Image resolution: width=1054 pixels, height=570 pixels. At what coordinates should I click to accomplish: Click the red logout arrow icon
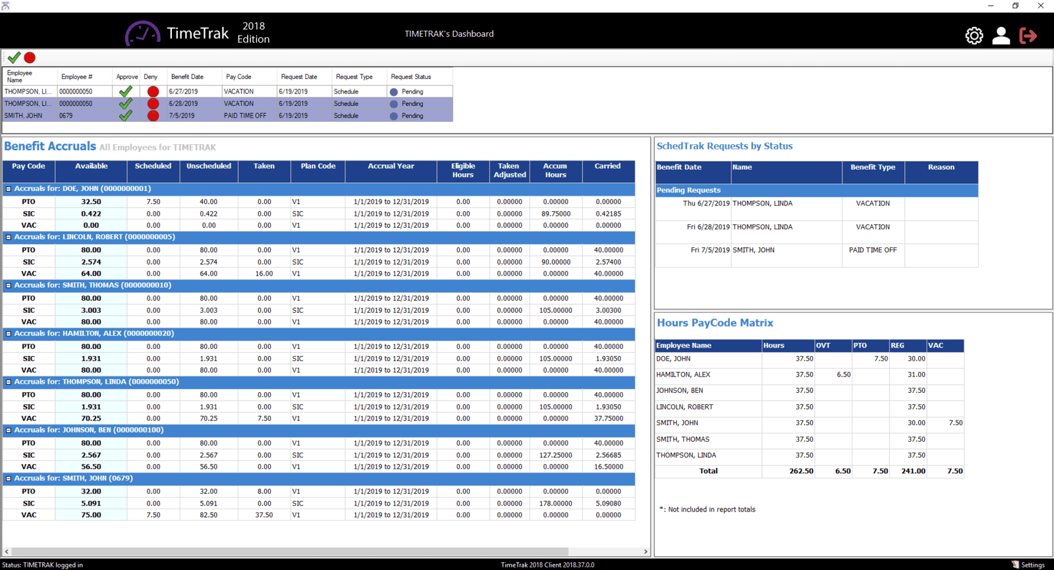coord(1028,36)
